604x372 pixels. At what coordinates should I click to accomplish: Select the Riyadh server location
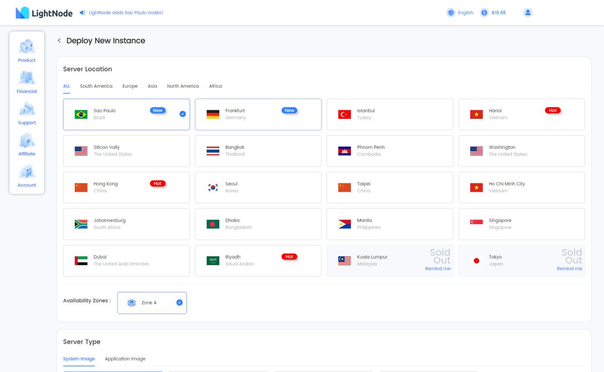258,261
